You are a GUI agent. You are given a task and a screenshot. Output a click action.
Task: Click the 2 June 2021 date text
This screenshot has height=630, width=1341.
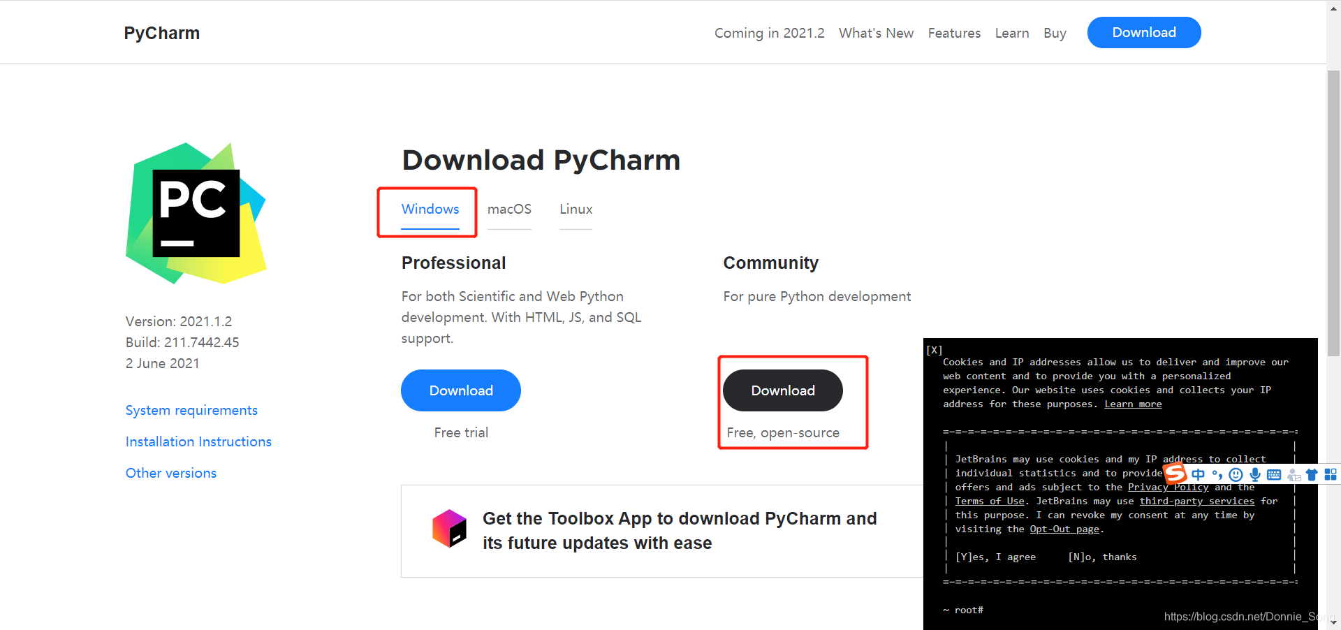(163, 363)
